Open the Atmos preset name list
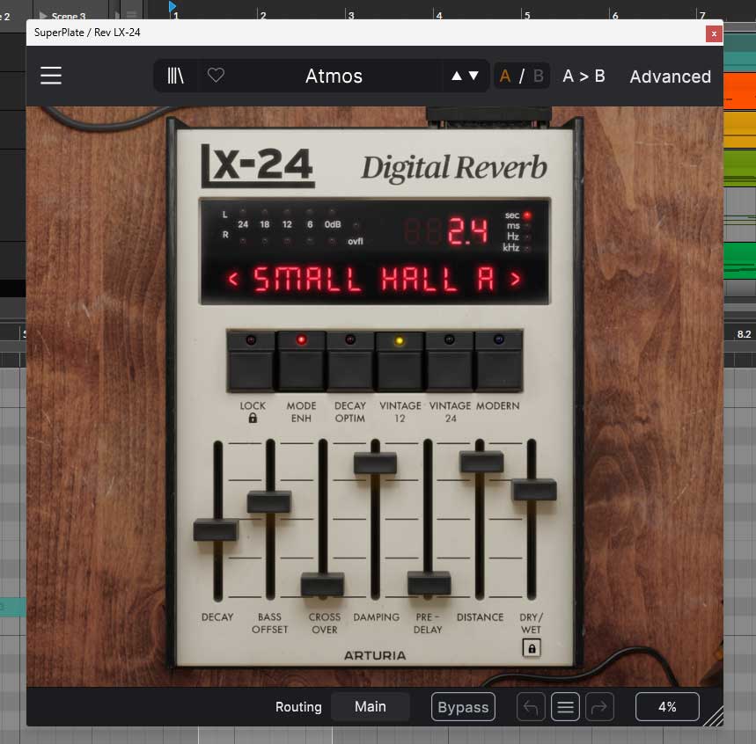Screen dimensions: 756x744 coord(334,77)
